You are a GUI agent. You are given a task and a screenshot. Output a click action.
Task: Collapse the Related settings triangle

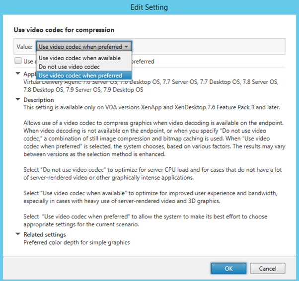click(18, 234)
